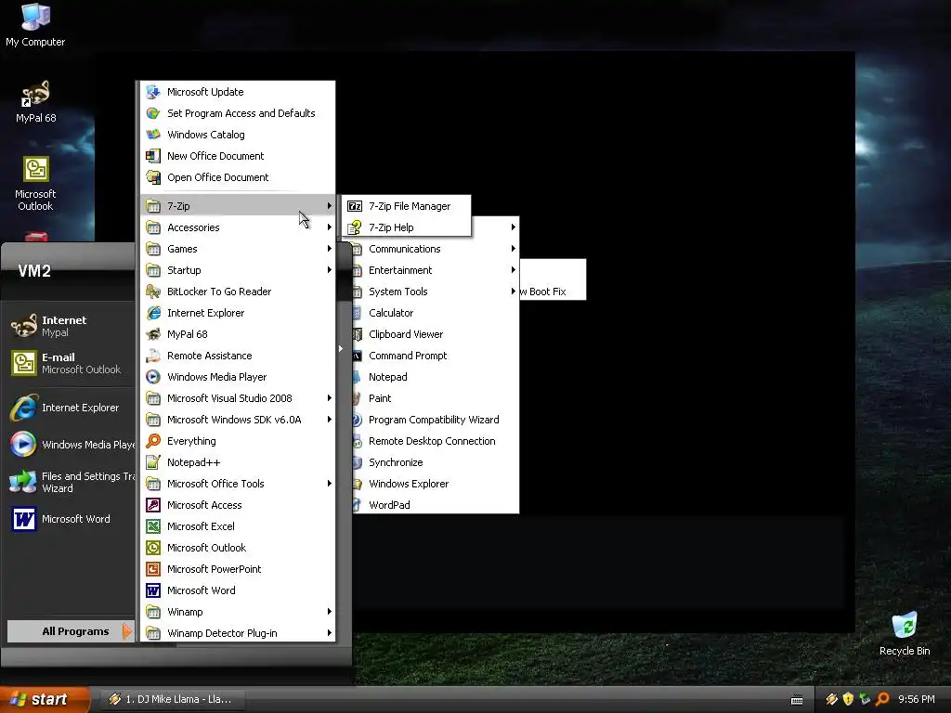Open Windows Explorer from Accessories
This screenshot has height=713, width=951.
pos(436,484)
